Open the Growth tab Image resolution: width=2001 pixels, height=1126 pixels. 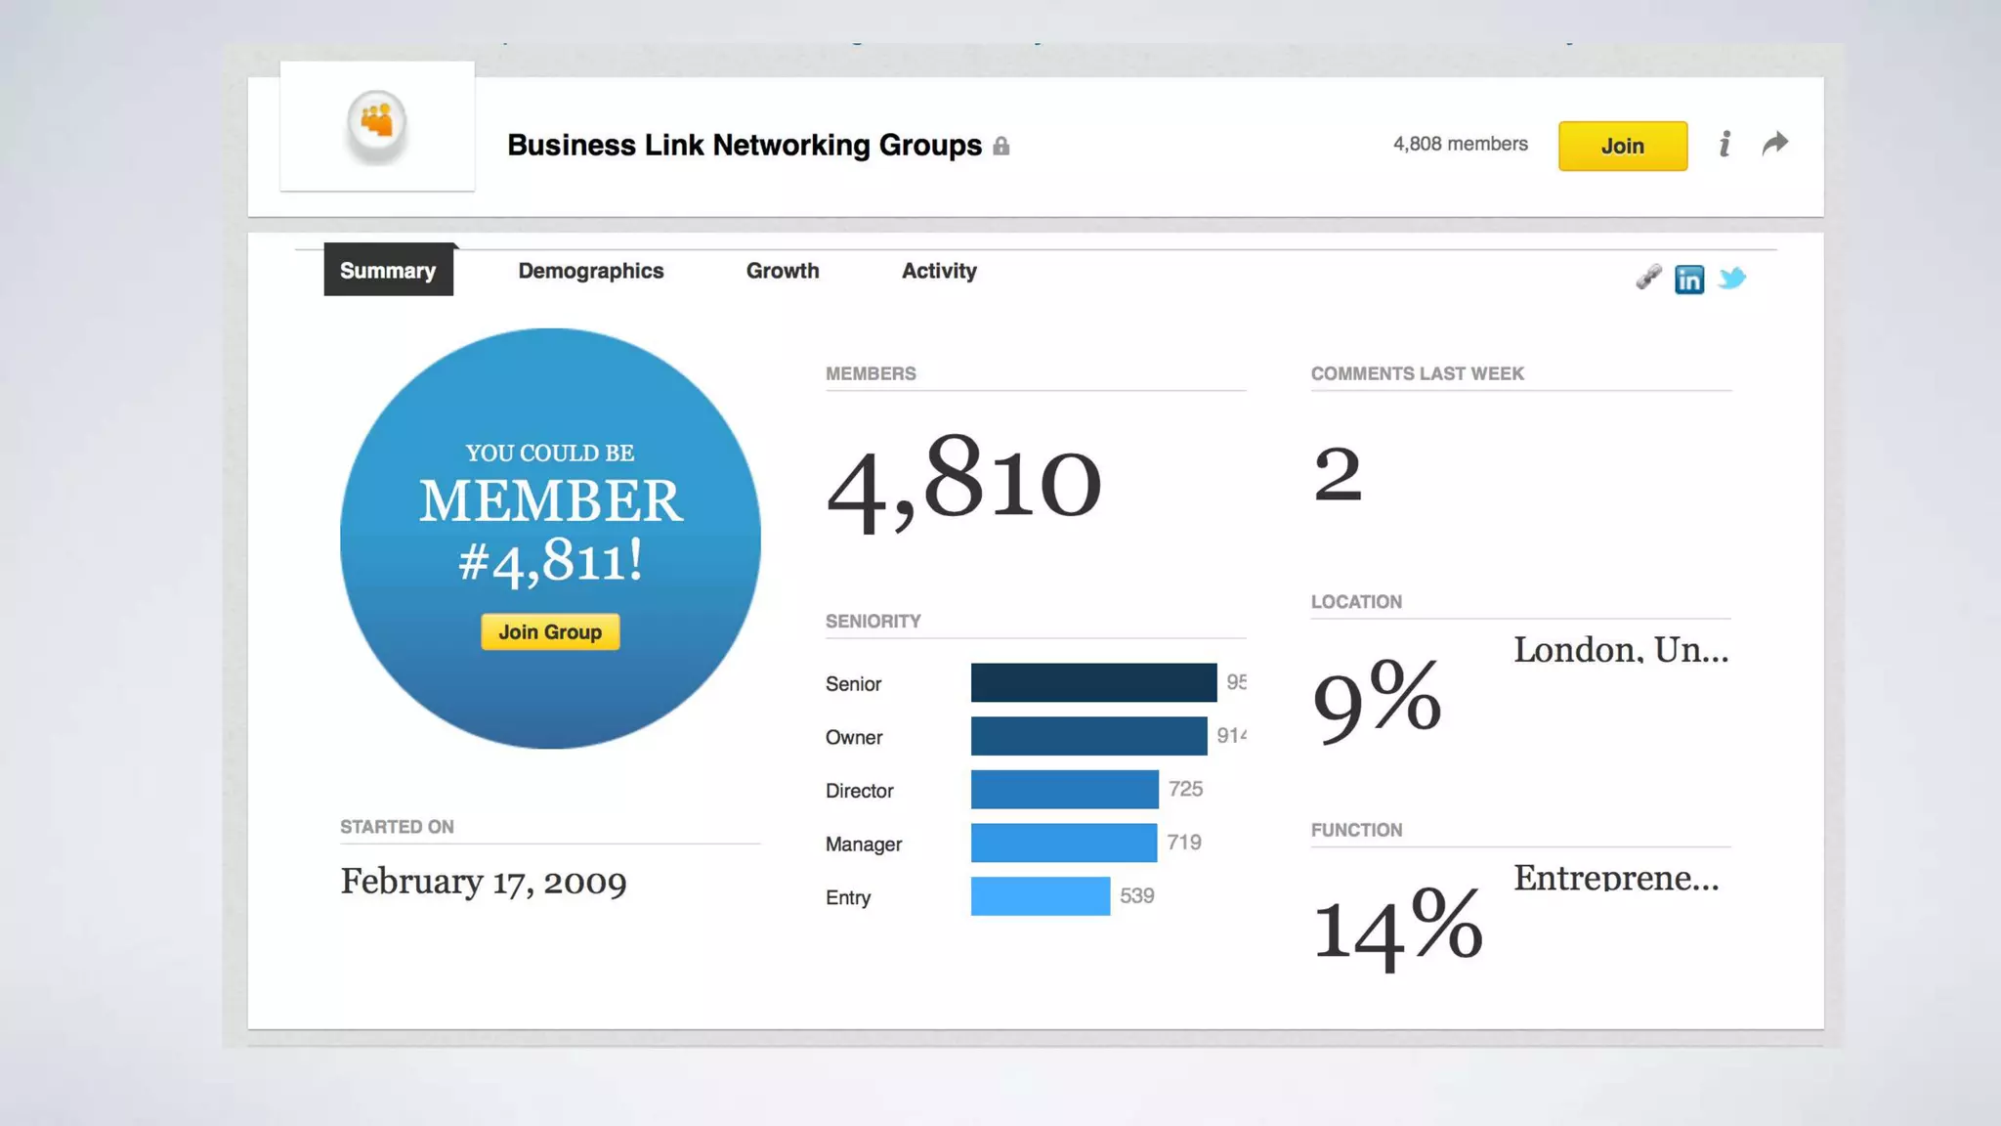783,271
